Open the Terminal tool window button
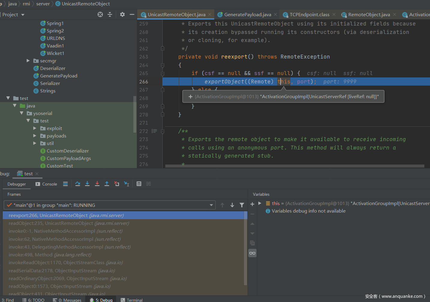Viewport: 430px width, 302px height. (132, 300)
